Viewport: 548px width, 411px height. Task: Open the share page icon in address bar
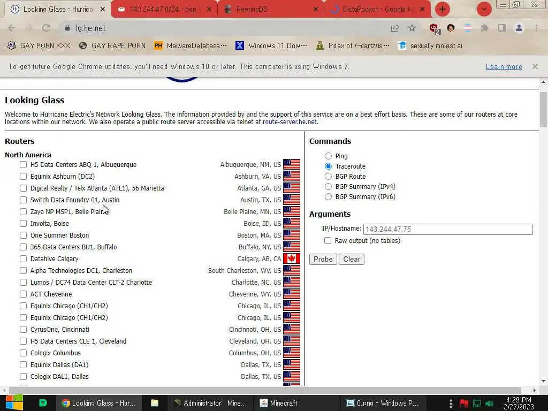(395, 28)
